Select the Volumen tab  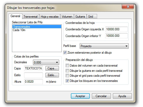[x=67, y=17]
